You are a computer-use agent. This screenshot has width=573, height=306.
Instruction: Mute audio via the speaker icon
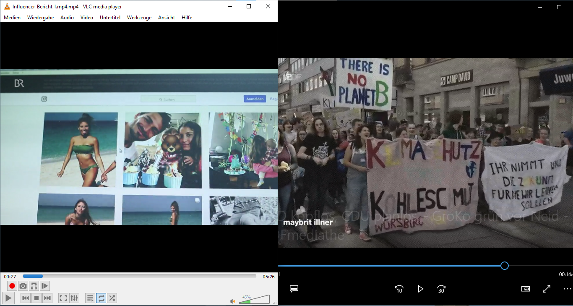point(232,301)
